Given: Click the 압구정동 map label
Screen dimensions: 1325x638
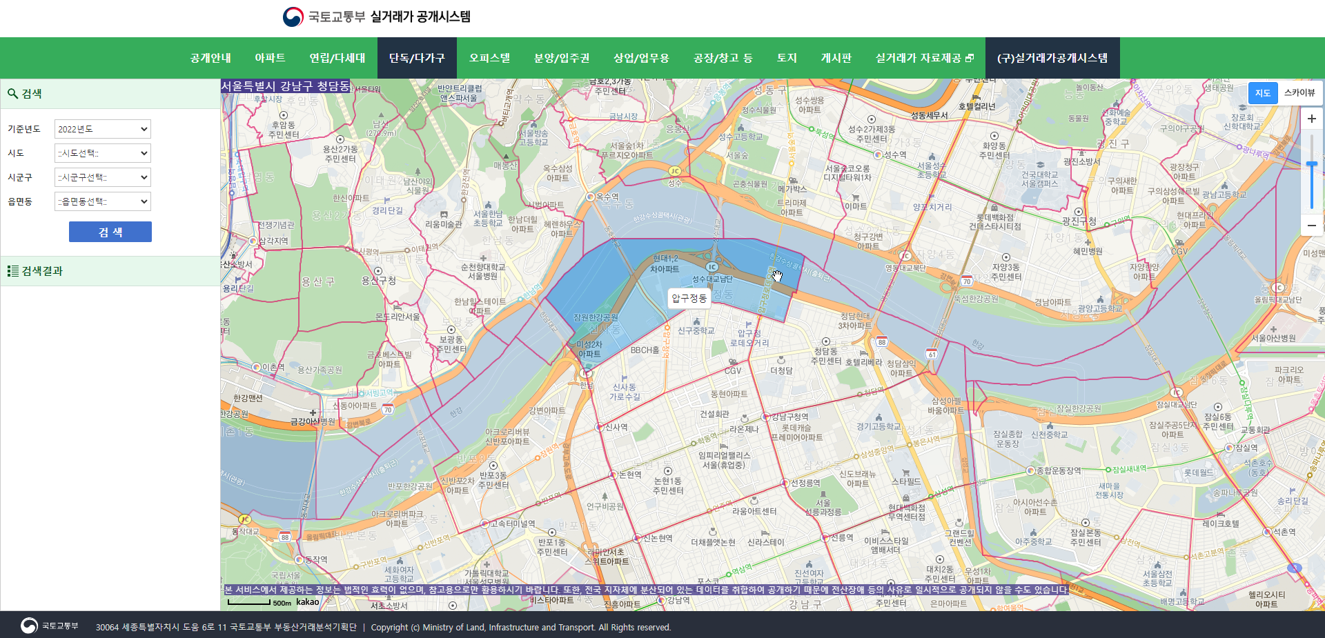Looking at the screenshot, I should pyautogui.click(x=689, y=298).
